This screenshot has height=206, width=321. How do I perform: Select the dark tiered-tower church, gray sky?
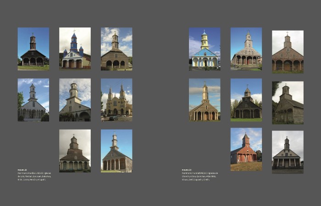(x=75, y=150)
